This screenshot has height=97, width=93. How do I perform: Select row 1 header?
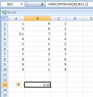(5, 23)
